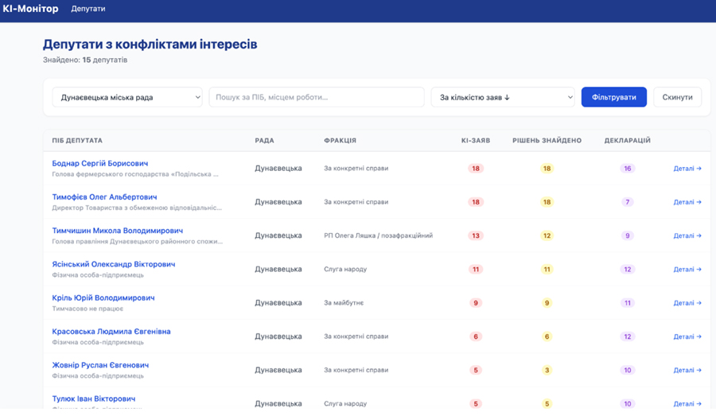This screenshot has width=716, height=420.
Task: Reset filters with the Скинути button
Action: pyautogui.click(x=677, y=97)
